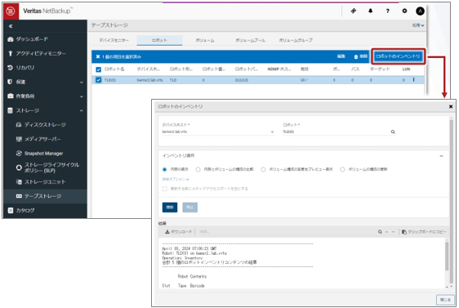This screenshot has width=459, height=308.
Task: Click the robot search magnifier in the dialog
Action: [x=393, y=132]
